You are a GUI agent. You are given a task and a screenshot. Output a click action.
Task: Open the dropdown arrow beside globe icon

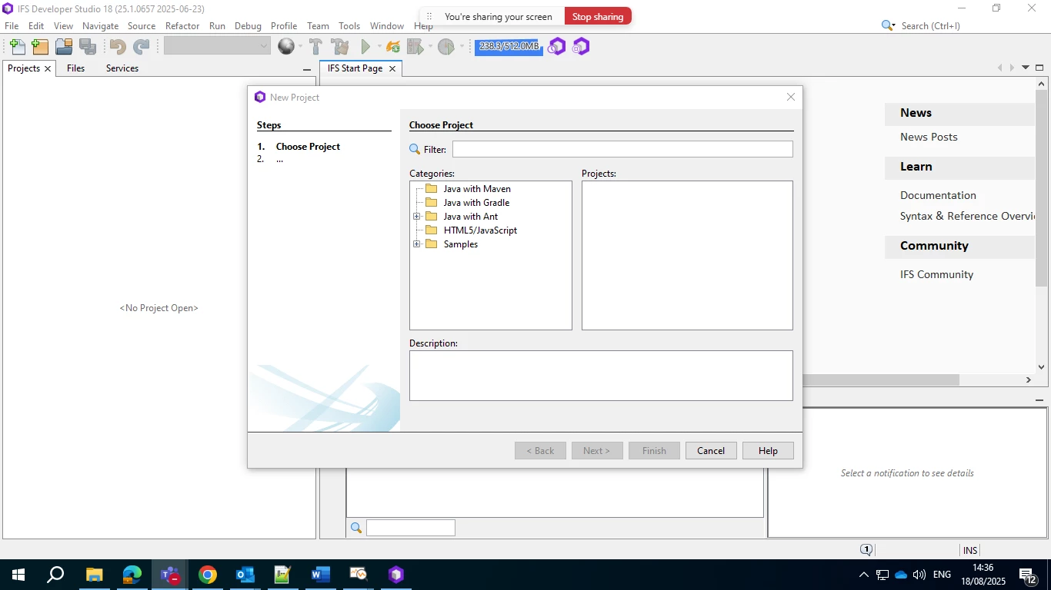coord(300,47)
